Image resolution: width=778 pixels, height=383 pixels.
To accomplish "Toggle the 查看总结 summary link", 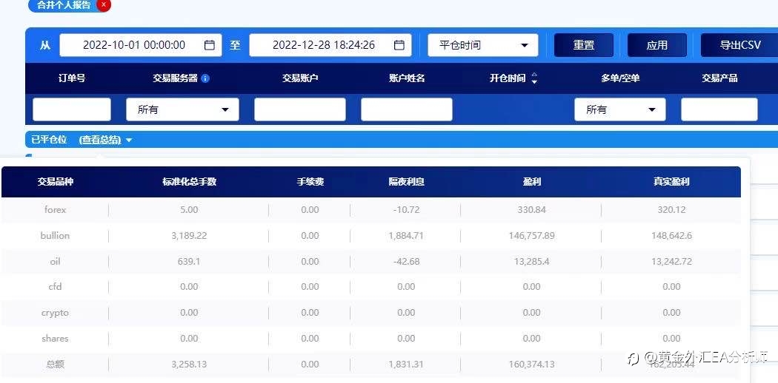I will click(x=100, y=140).
